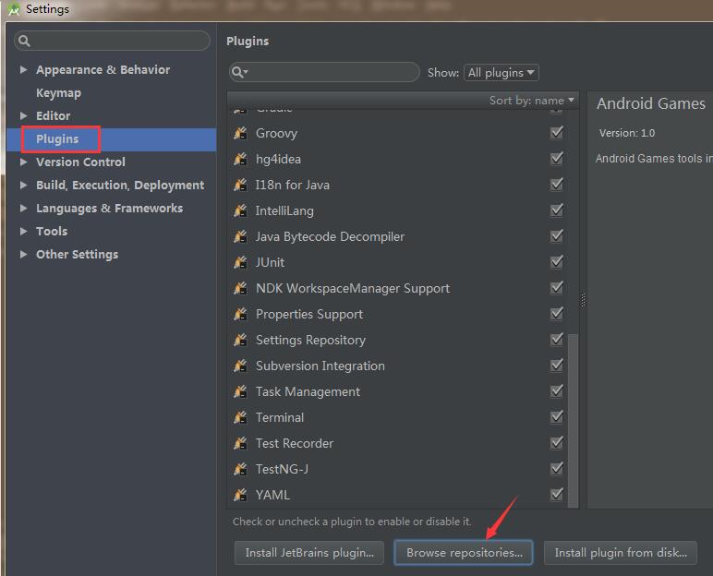The height and width of the screenshot is (576, 713).
Task: Click the plugin search magnifier icon
Action: click(239, 72)
